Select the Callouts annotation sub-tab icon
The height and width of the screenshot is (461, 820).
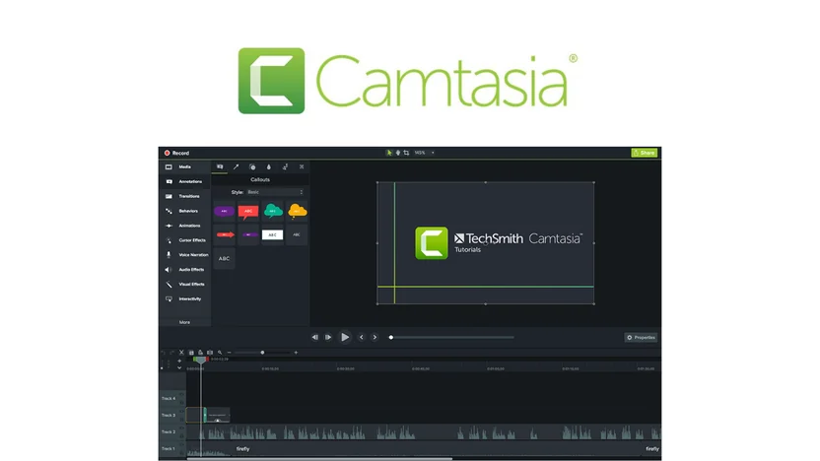click(220, 166)
